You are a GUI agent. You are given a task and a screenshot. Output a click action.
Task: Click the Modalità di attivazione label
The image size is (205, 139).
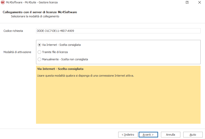click(x=17, y=52)
